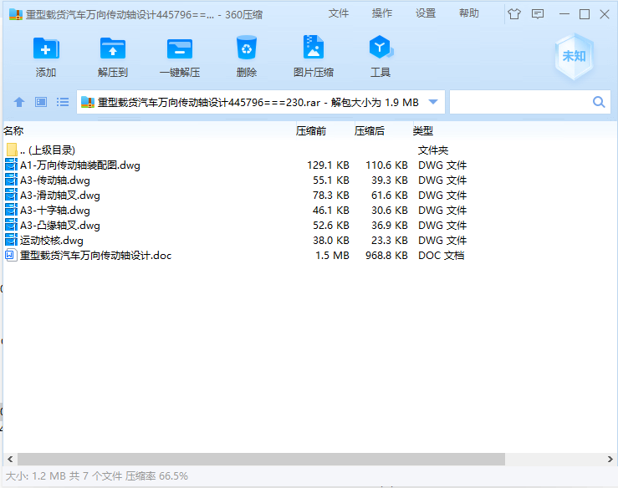Click 38.0 KB size of 运动校核.dwg

(331, 240)
